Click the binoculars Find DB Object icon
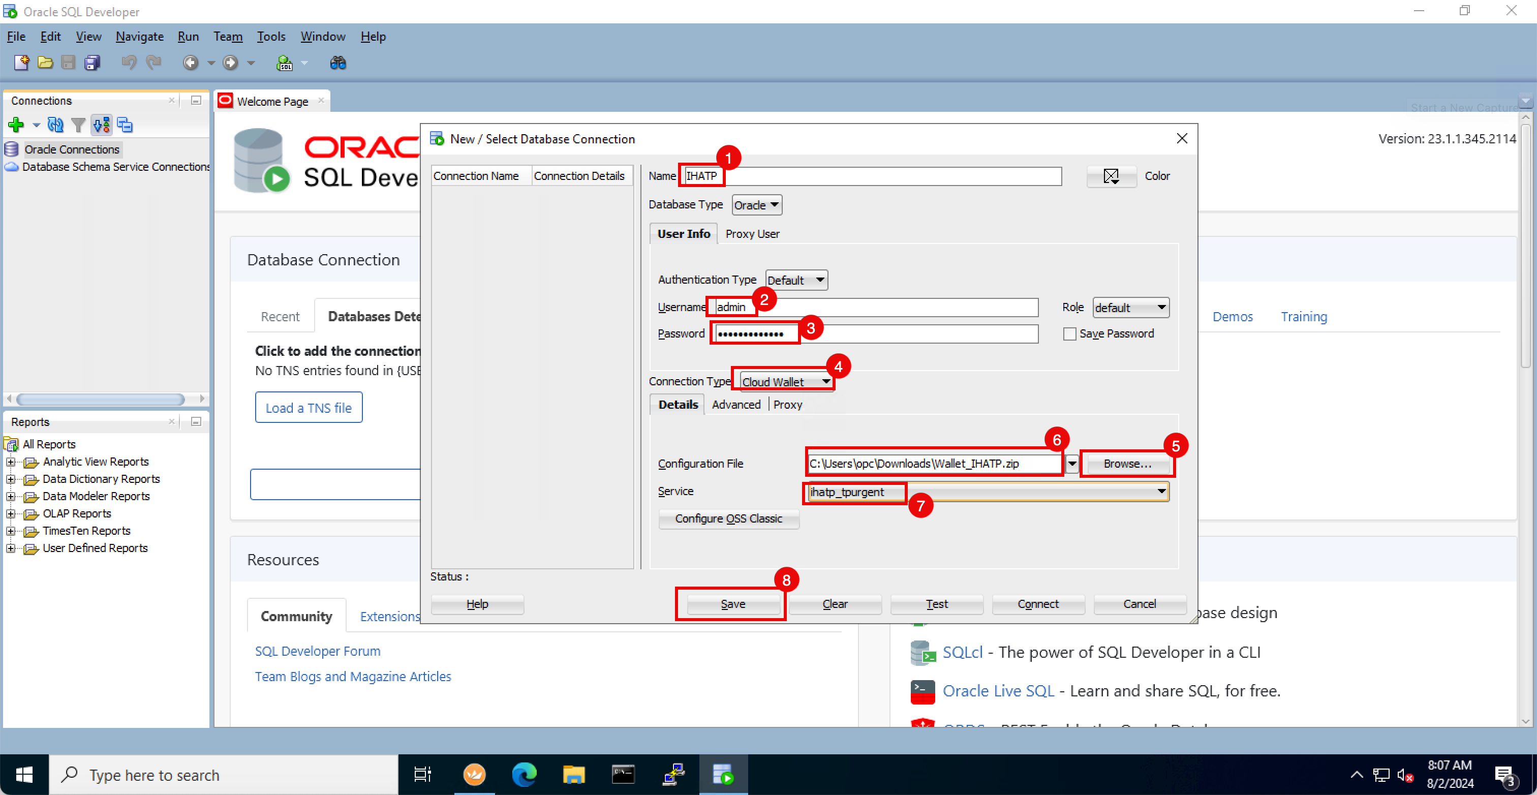Screen dimensions: 1537x795 click(337, 63)
